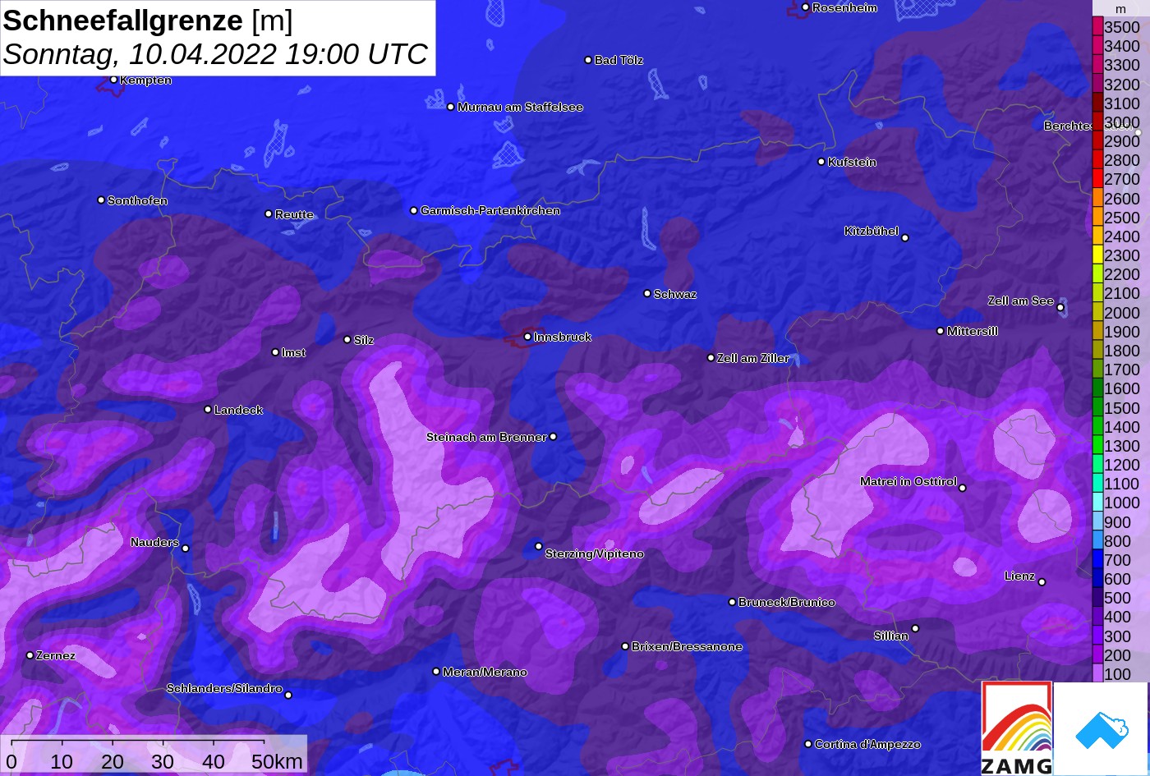
Task: Click the Sonthofen marker dot
Action: pos(101,200)
